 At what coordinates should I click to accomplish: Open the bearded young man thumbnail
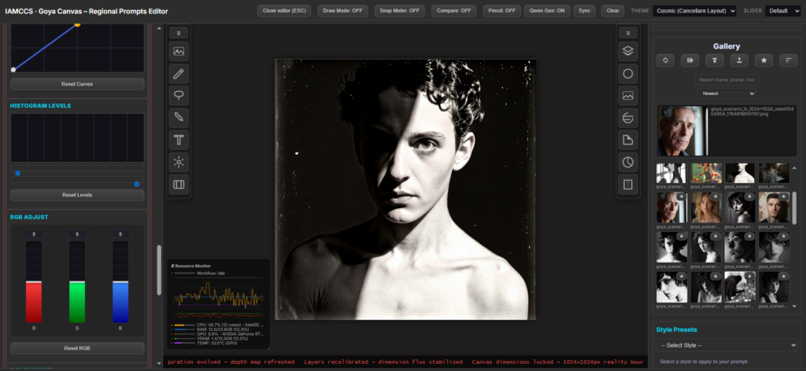point(774,208)
